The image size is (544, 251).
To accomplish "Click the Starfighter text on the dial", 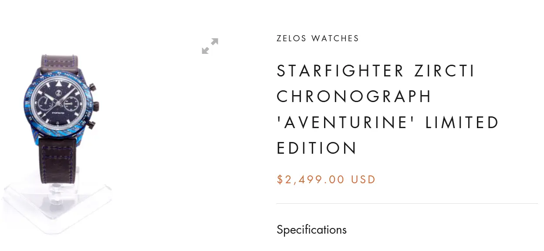I will (x=58, y=113).
